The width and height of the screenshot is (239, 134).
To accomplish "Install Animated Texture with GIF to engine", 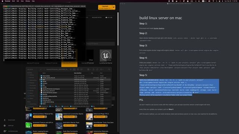I will click(x=39, y=125).
